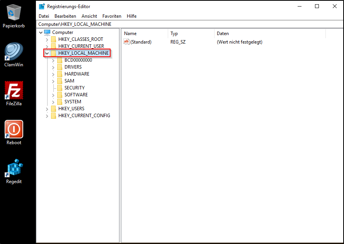Screen dimensions: 344x244
Task: Expand the DRIVERS subkey
Action: point(53,67)
